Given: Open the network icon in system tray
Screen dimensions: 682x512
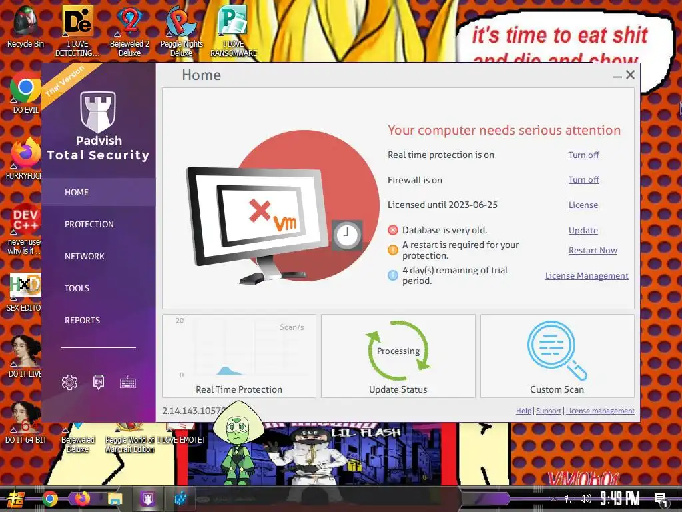Looking at the screenshot, I should point(569,499).
